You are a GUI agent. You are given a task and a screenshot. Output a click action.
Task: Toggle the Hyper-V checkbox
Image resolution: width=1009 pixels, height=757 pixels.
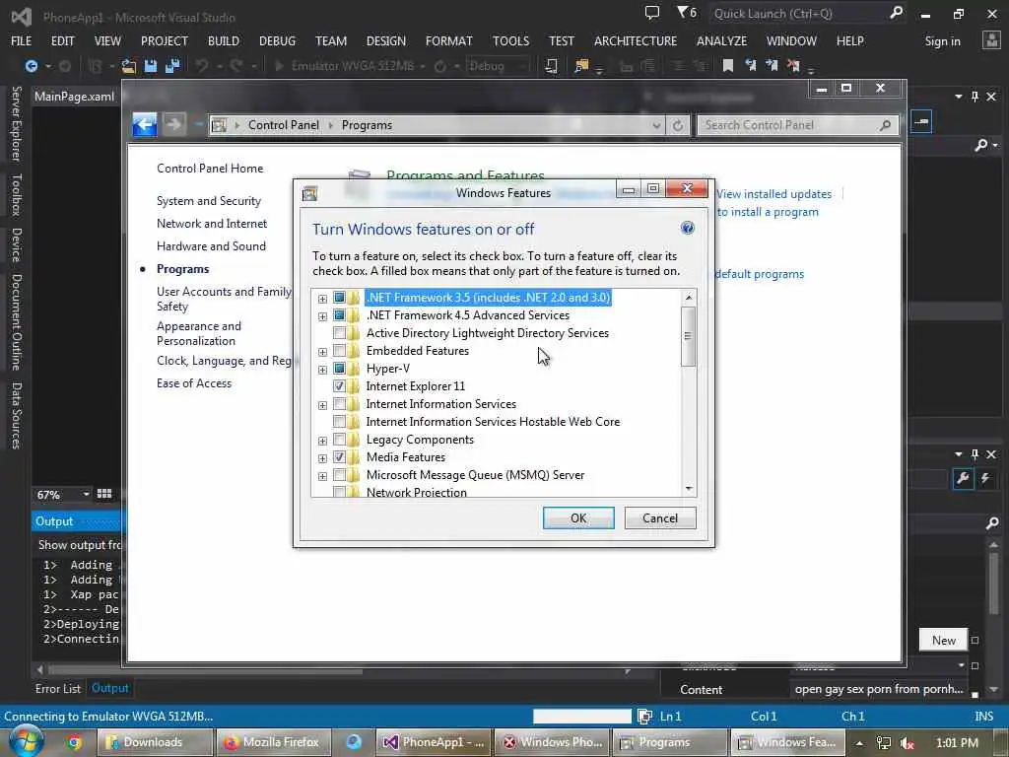pyautogui.click(x=339, y=369)
